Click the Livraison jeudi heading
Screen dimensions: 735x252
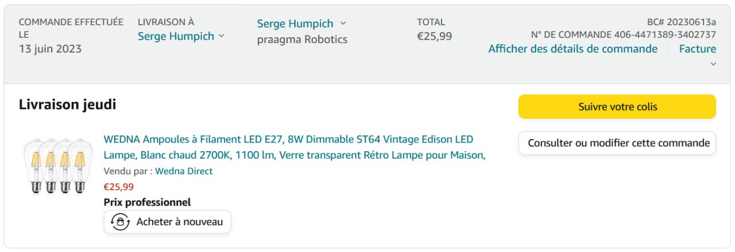tap(67, 104)
